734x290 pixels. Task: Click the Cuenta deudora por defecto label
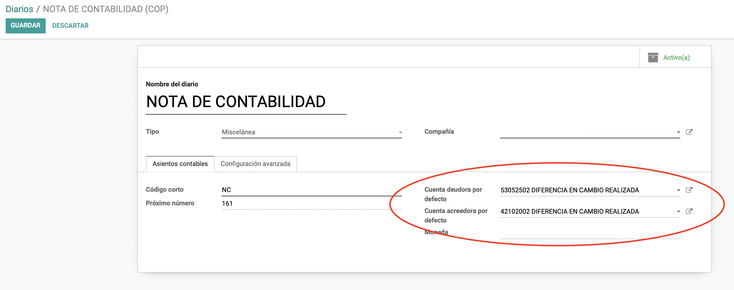453,194
